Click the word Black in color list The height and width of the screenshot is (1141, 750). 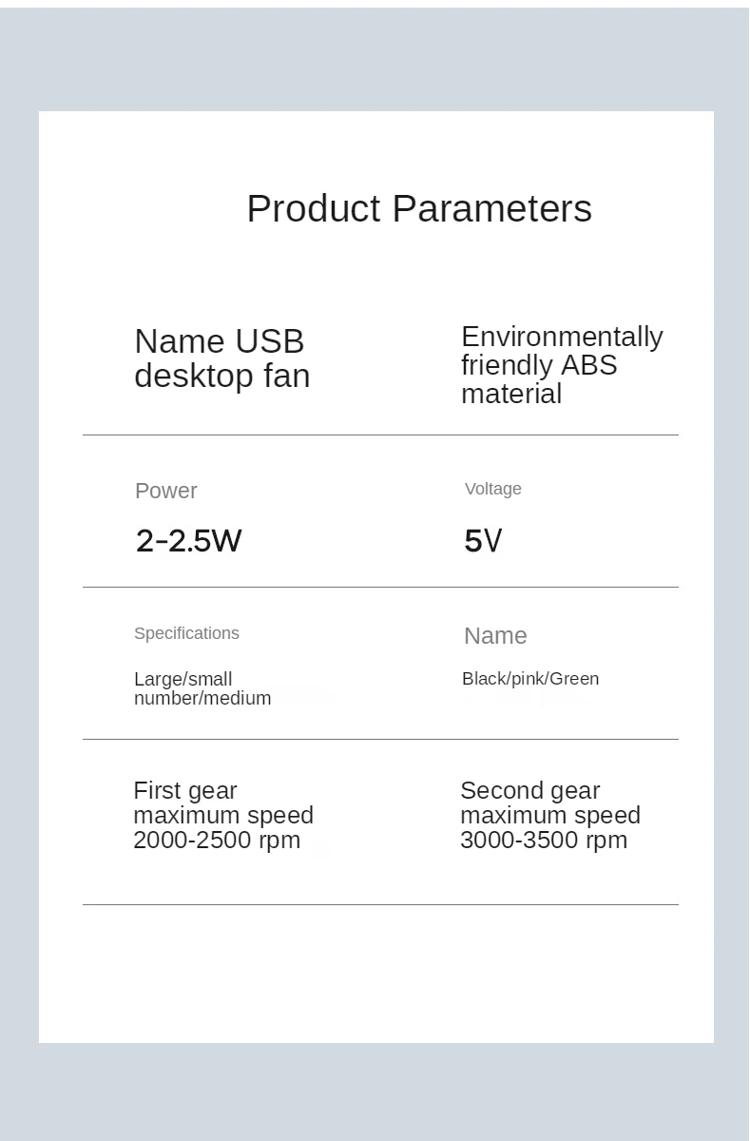coord(484,679)
